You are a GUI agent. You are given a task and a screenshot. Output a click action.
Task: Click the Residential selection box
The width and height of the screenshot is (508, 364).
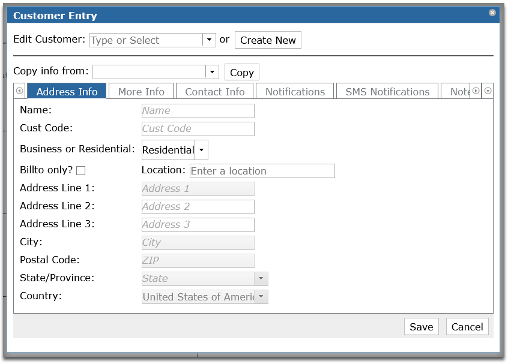click(169, 150)
